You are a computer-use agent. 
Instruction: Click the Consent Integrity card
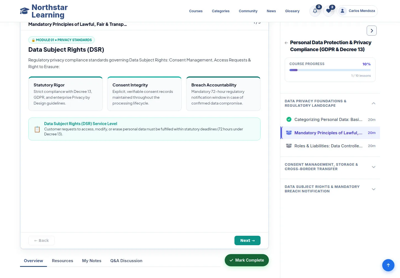[144, 94]
